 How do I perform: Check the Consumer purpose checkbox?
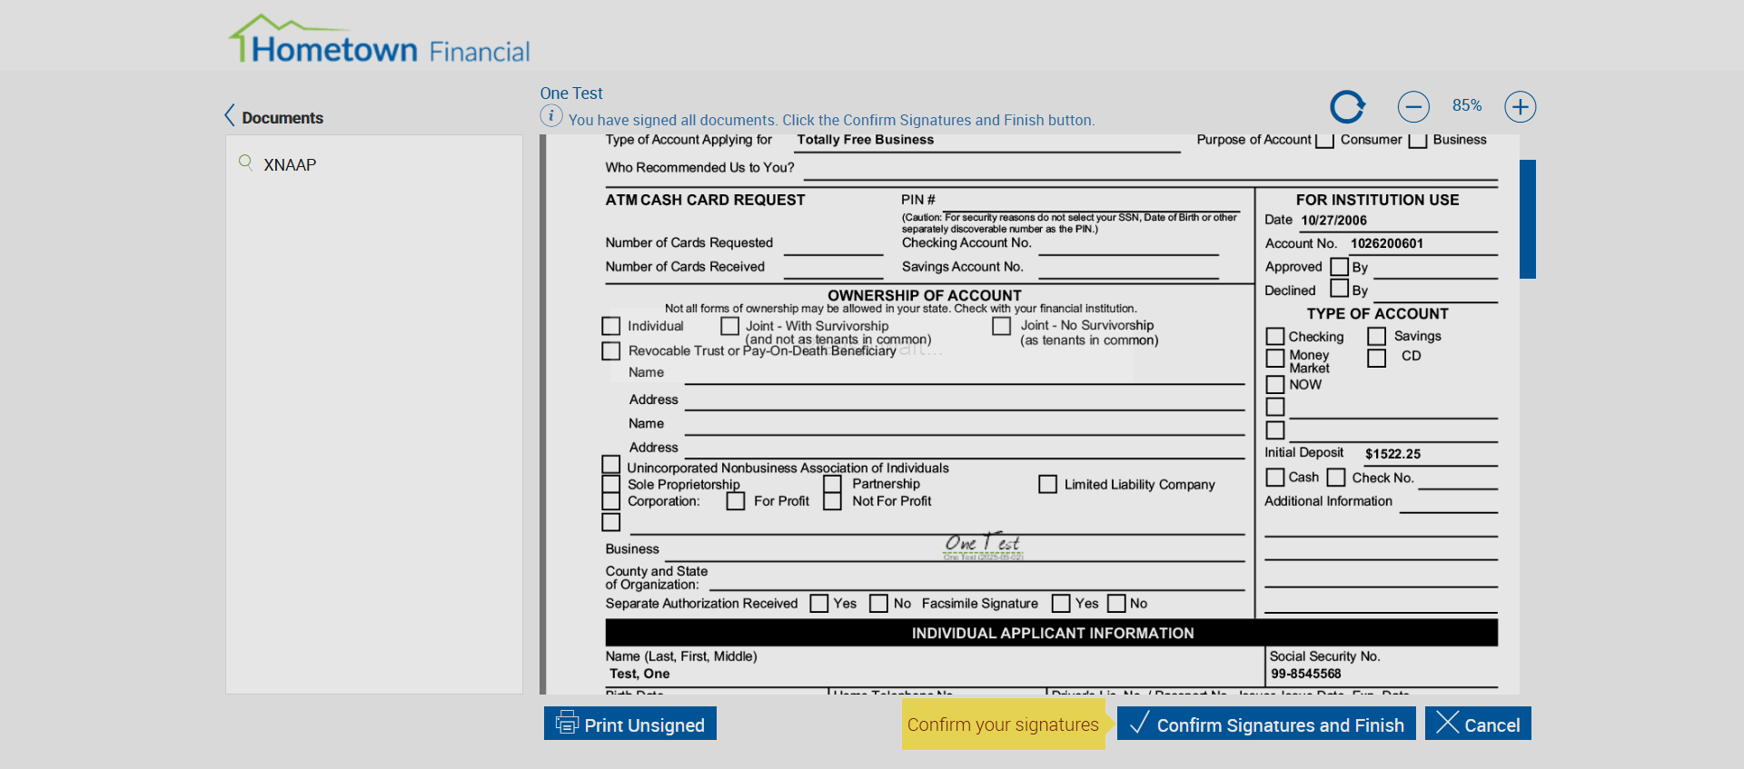click(1324, 141)
